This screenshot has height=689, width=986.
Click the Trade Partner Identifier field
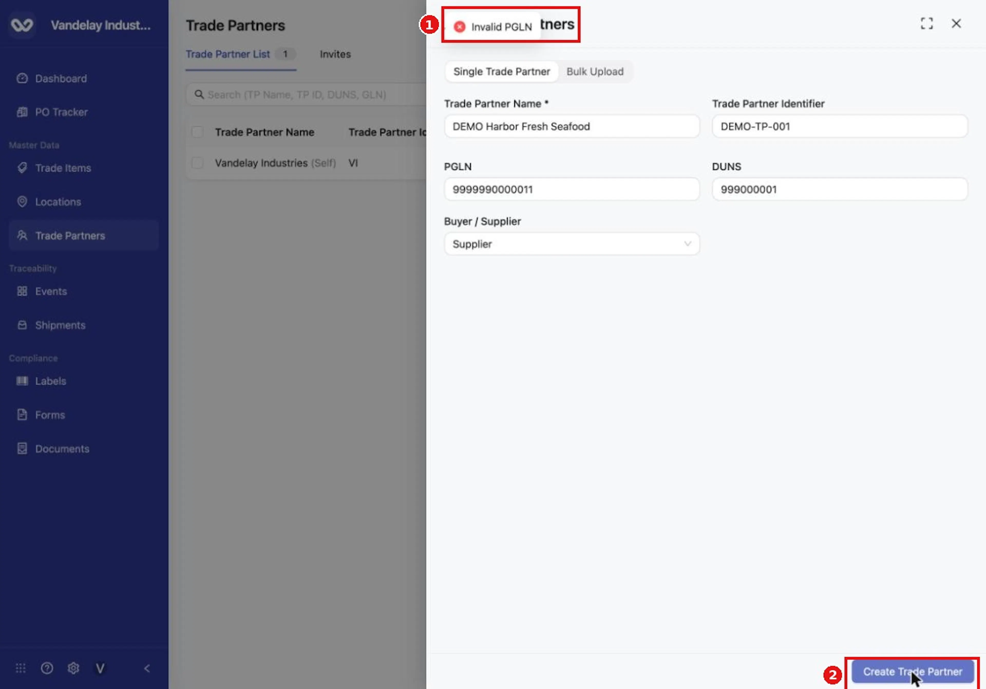point(840,126)
